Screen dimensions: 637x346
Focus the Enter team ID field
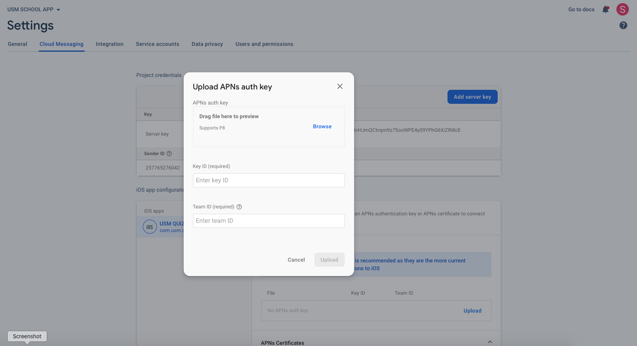(268, 221)
